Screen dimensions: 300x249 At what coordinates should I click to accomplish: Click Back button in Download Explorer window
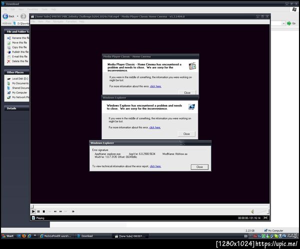8,16
